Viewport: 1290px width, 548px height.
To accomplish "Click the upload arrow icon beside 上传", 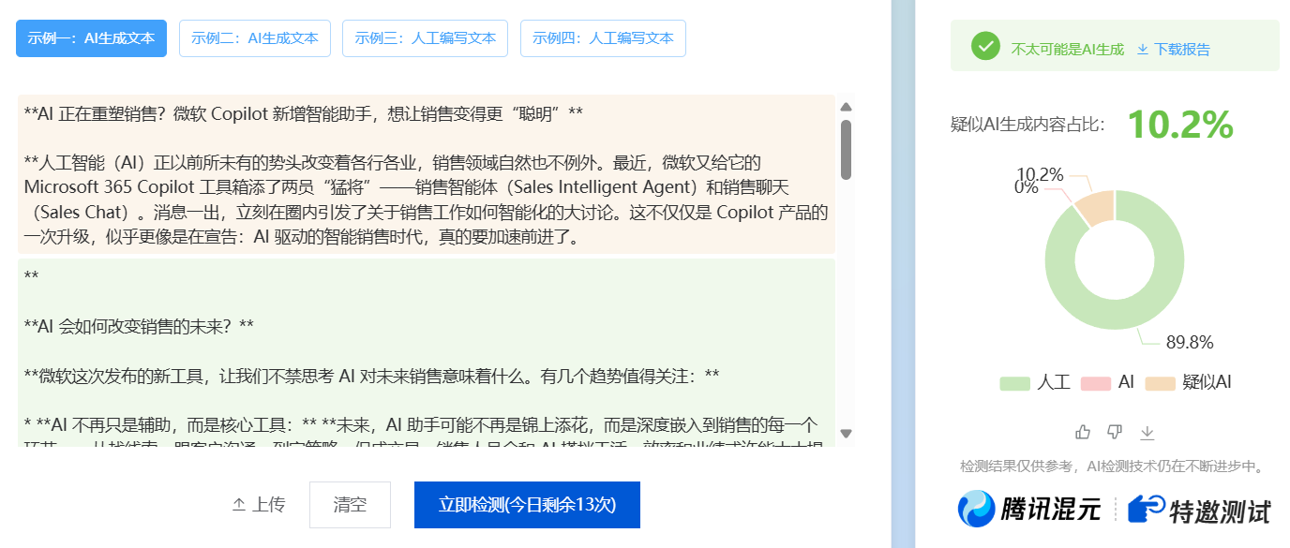I will [239, 505].
